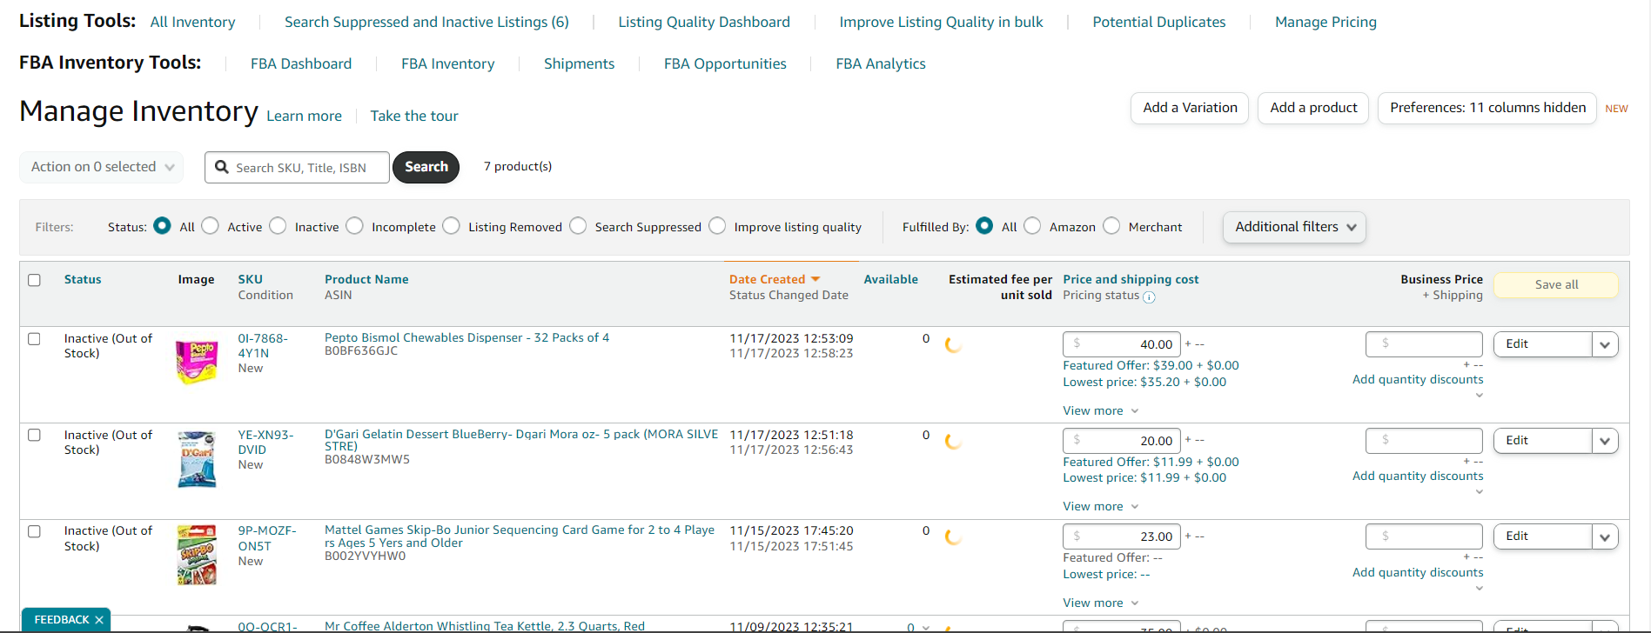Select Fulfilled By All radio button
This screenshot has width=1651, height=633.
tap(984, 226)
